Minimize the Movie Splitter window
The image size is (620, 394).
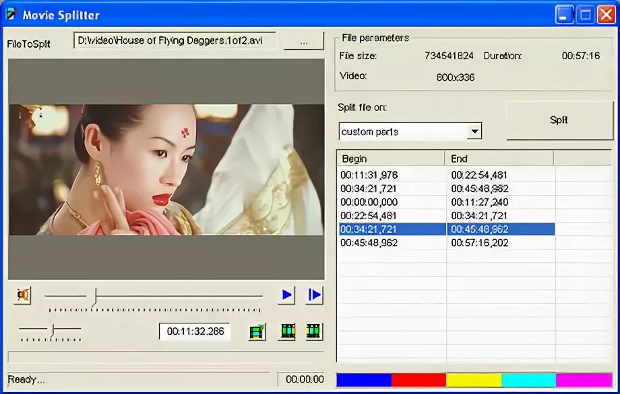point(564,15)
